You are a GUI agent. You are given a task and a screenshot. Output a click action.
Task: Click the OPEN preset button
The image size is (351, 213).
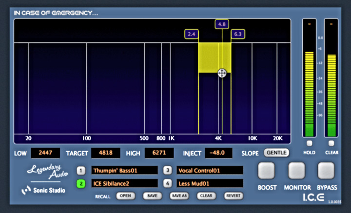tap(126, 196)
